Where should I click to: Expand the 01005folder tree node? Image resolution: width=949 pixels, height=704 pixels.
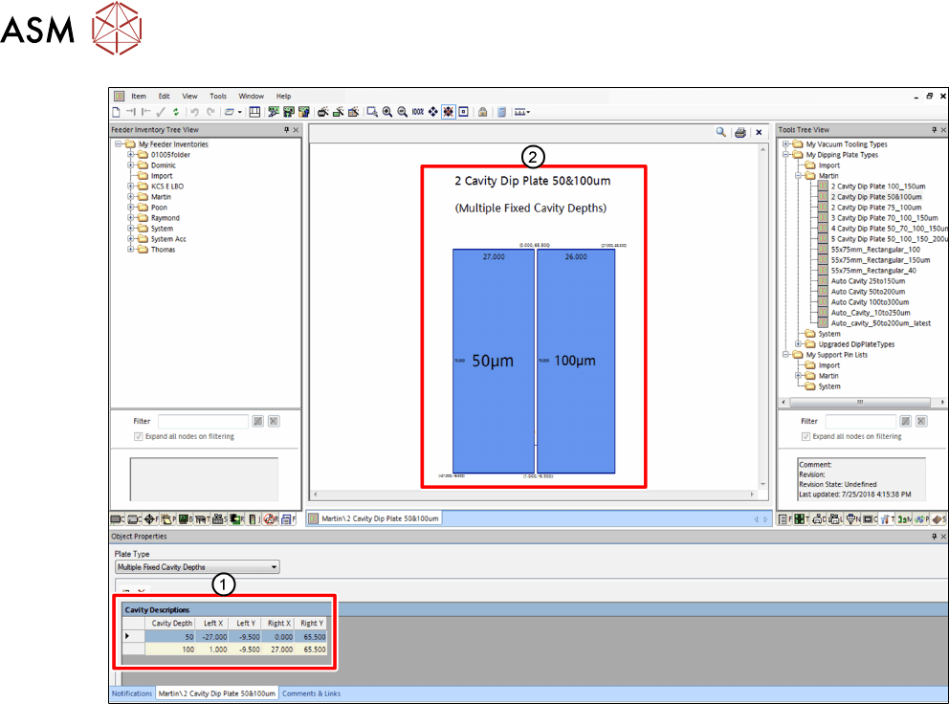(x=130, y=154)
